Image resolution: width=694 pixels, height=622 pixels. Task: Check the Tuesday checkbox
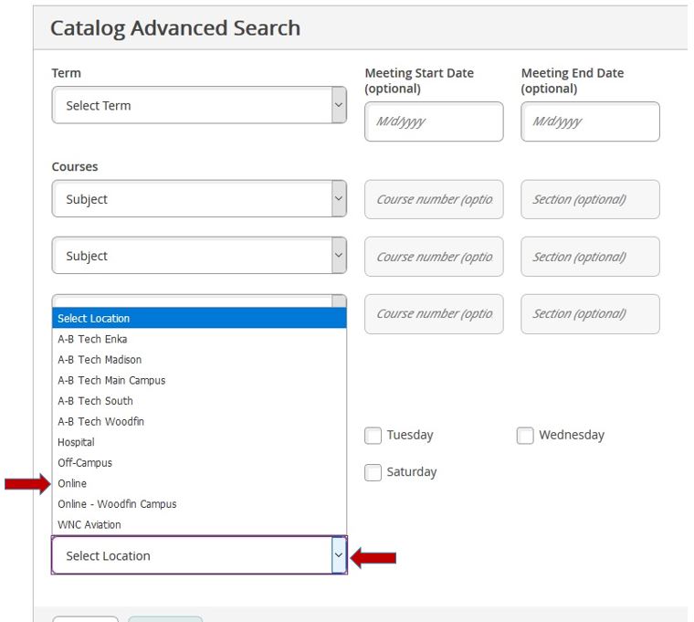373,436
